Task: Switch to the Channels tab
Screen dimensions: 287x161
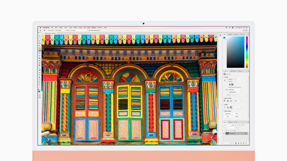Action: [x=231, y=122]
